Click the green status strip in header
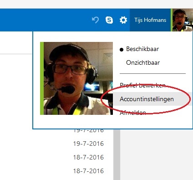 (172, 20)
